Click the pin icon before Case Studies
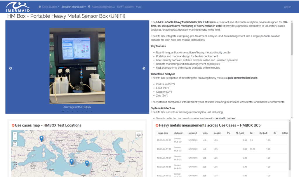 pos(40,7)
